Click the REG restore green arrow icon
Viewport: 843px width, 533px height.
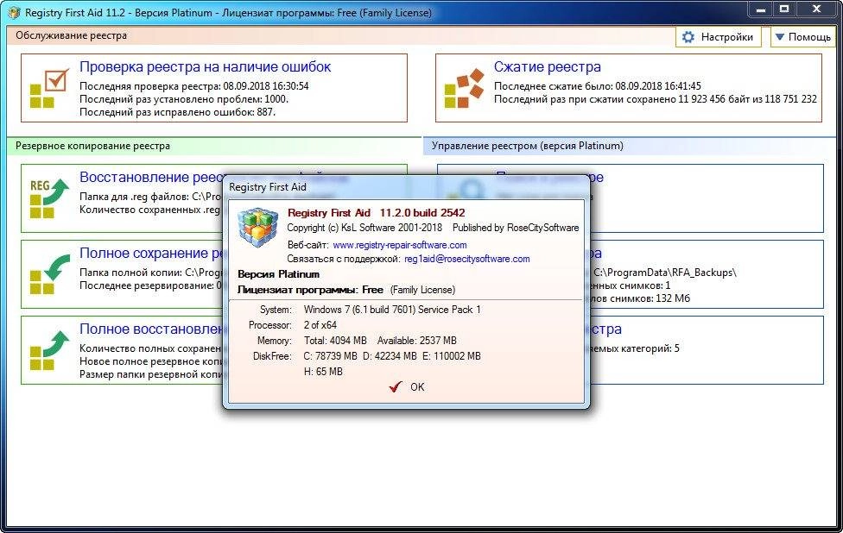click(x=49, y=198)
